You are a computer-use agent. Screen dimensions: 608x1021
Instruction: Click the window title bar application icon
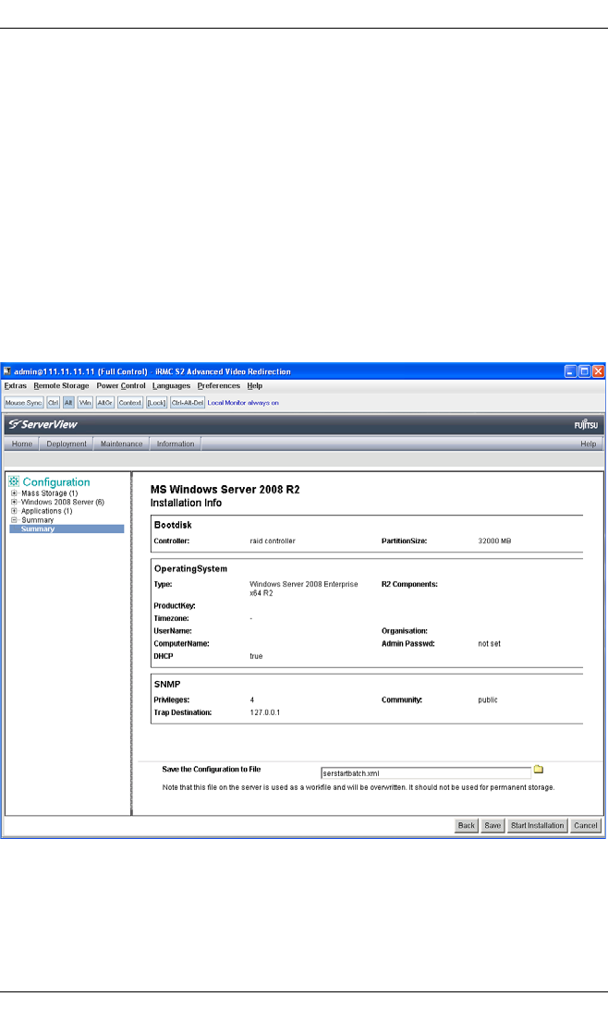click(x=7, y=371)
